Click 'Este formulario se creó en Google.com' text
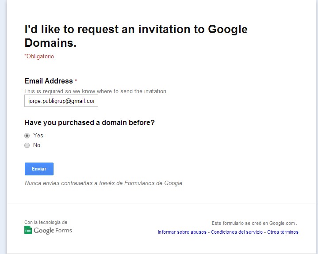This screenshot has width=318, height=254. [x=254, y=223]
